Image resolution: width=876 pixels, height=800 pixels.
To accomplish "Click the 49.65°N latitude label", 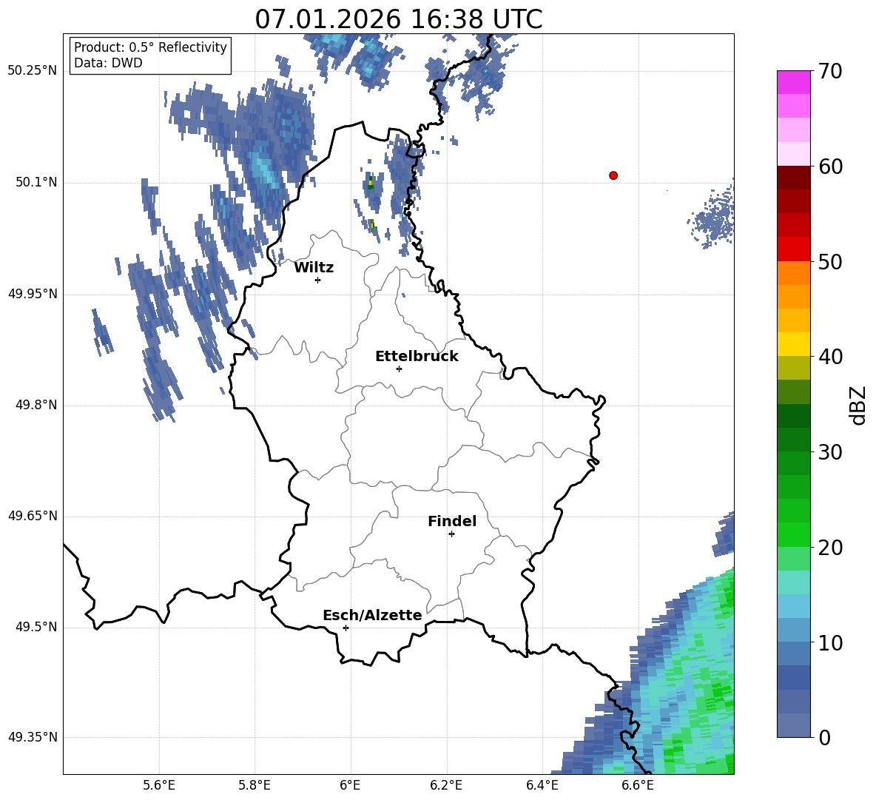I will click(33, 516).
